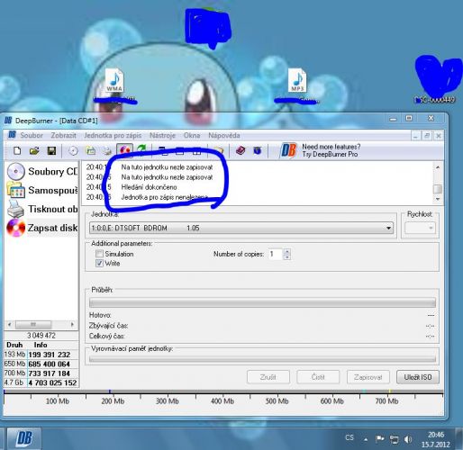Click the Zrušit button
Screen dimensions: 463x450
click(268, 377)
